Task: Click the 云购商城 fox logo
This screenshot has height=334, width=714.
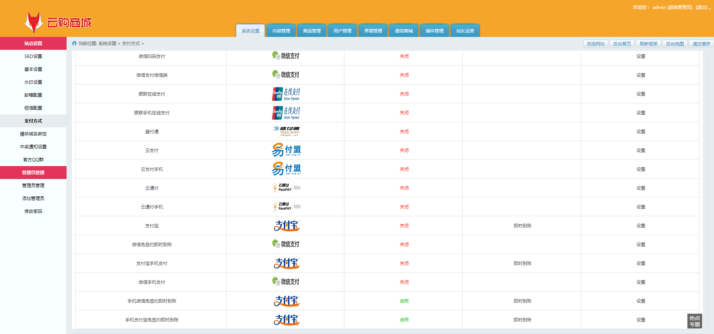Action: (34, 23)
